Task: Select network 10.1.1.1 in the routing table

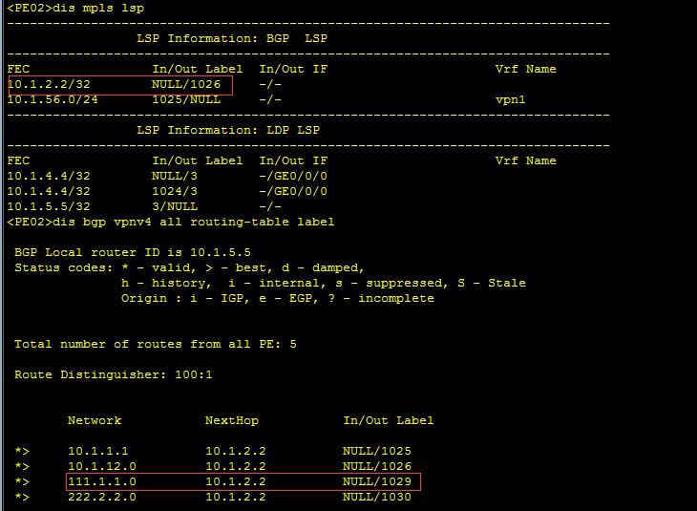Action: click(x=98, y=451)
